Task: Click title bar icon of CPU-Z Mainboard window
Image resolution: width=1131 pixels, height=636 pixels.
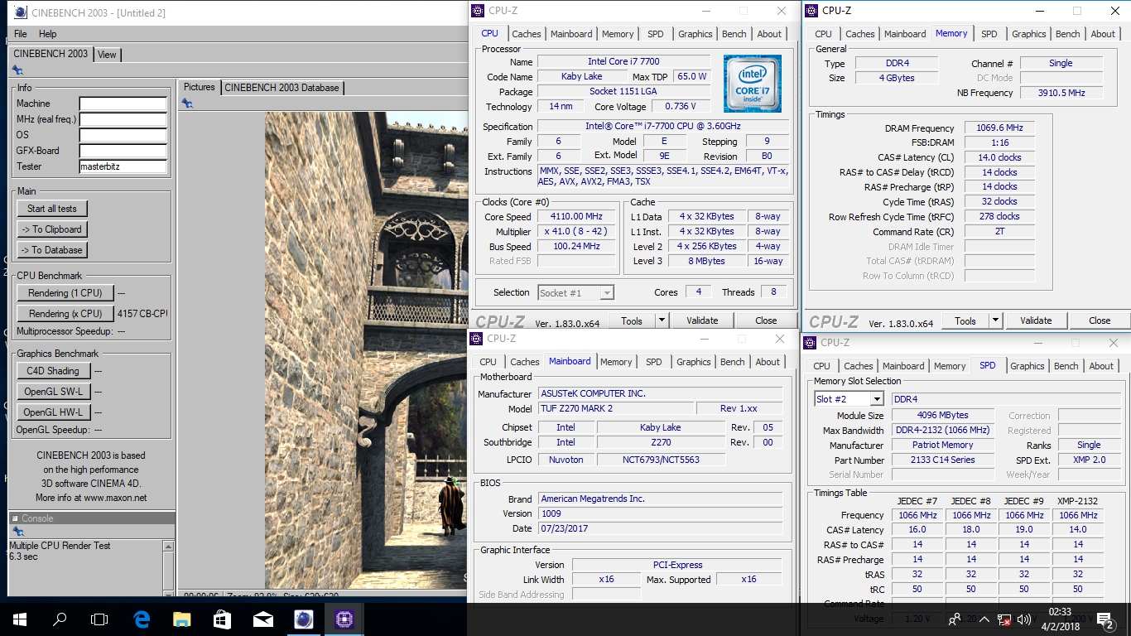Action: pos(477,338)
